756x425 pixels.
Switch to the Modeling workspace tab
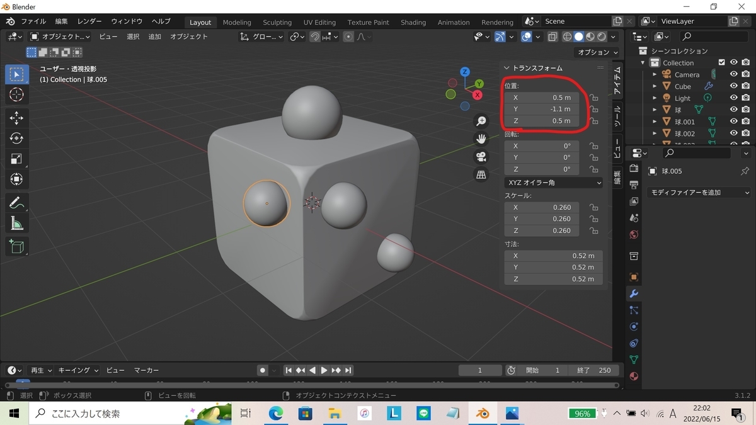[237, 22]
